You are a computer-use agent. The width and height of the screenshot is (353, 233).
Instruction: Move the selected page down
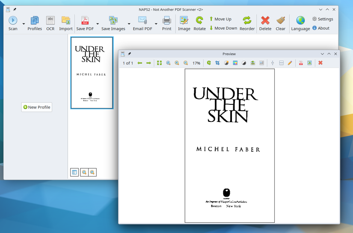tap(223, 28)
